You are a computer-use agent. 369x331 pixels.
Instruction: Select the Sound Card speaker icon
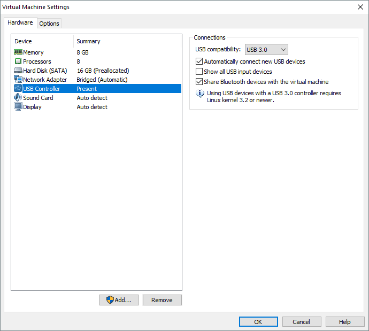[18, 98]
